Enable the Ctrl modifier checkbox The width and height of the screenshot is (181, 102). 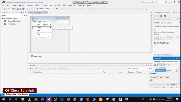pos(152,77)
